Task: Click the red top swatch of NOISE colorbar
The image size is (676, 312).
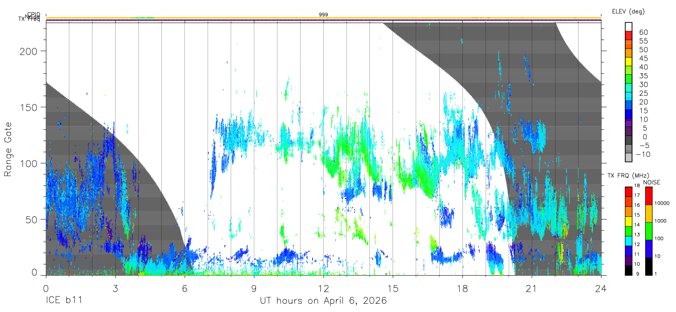Action: (648, 195)
